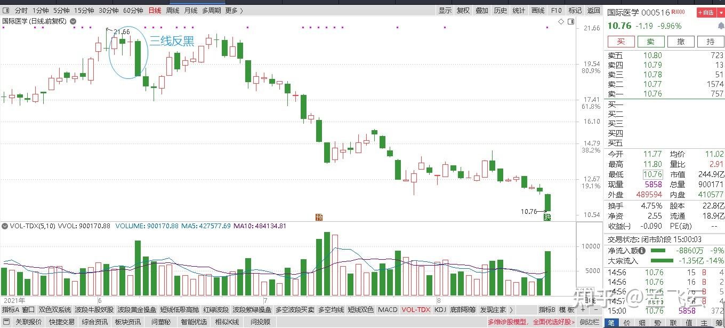Open 综合资讯 in bottom bar
The height and width of the screenshot is (328, 725).
click(x=94, y=322)
